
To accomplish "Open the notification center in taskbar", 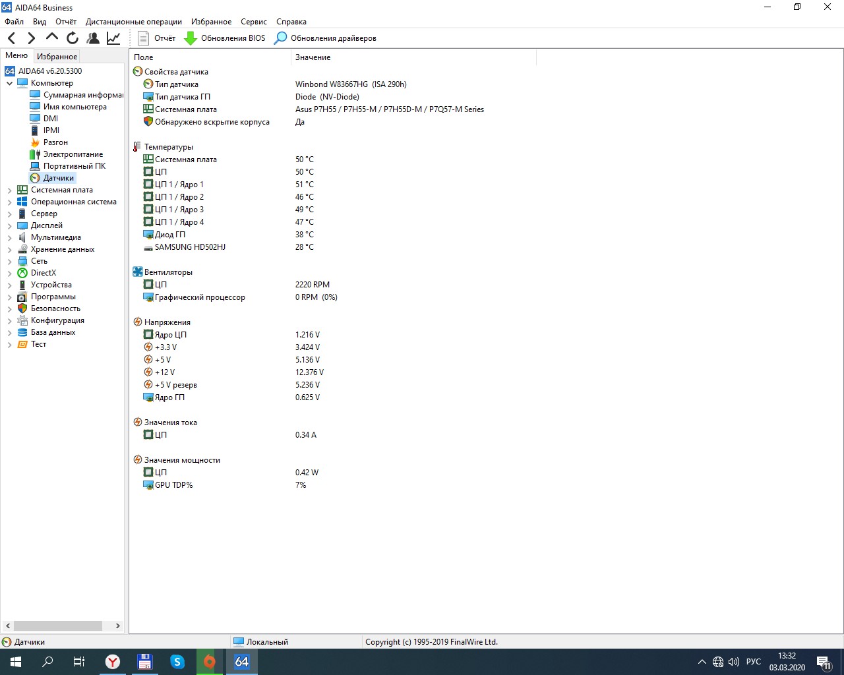I will [x=824, y=662].
